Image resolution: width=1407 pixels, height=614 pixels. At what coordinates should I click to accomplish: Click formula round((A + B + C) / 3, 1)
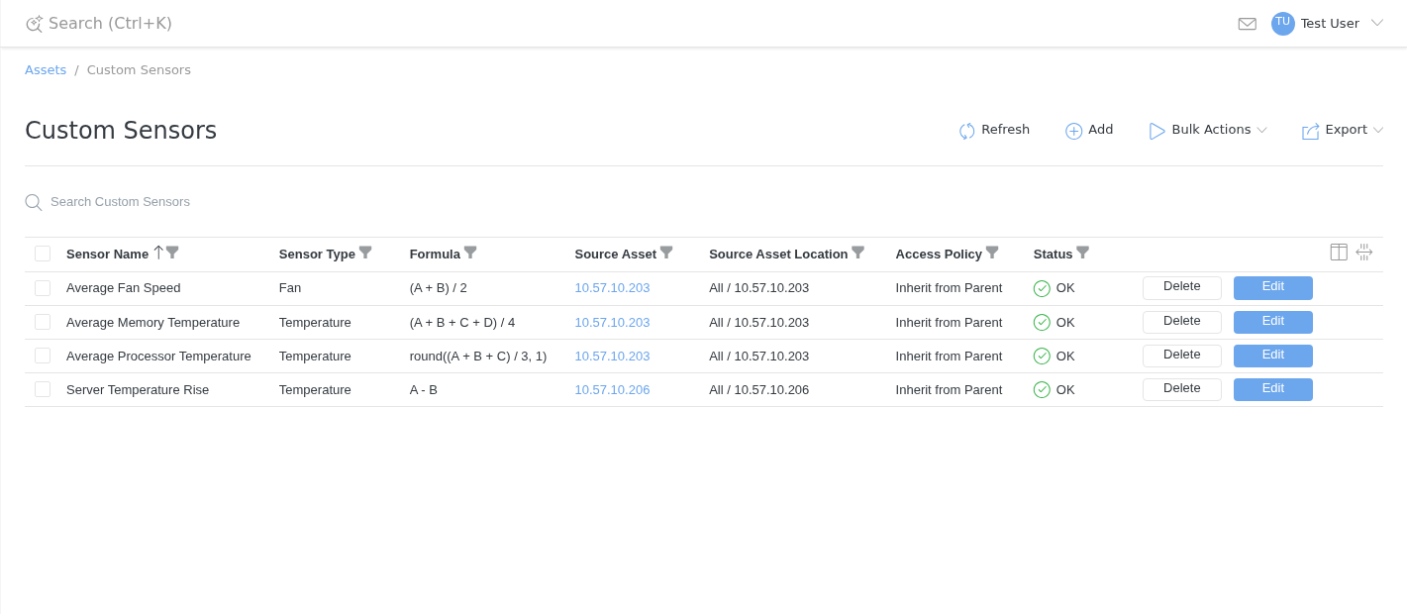(478, 357)
